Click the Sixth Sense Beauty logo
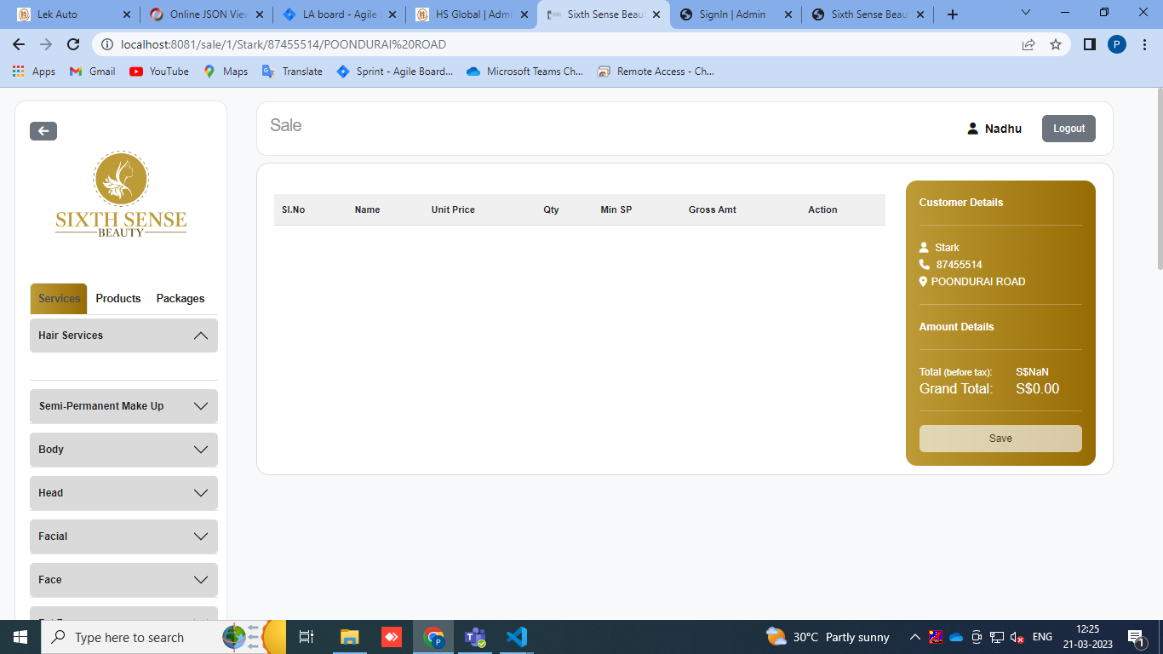Image resolution: width=1163 pixels, height=654 pixels. (121, 194)
